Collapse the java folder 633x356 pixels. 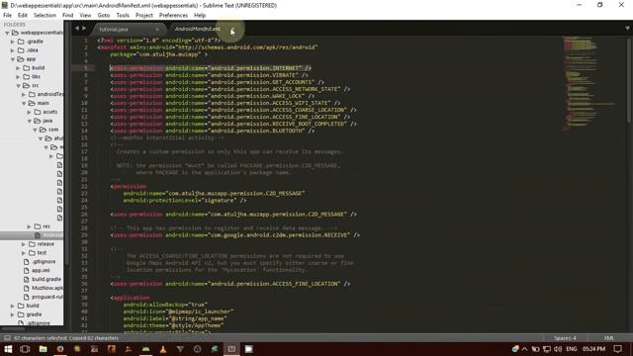coord(30,121)
